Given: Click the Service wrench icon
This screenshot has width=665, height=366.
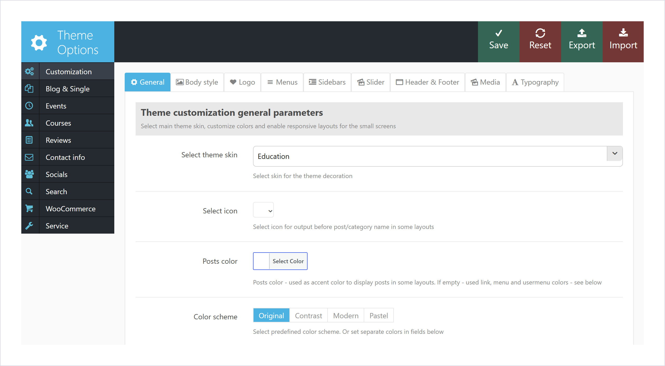Looking at the screenshot, I should pos(29,226).
